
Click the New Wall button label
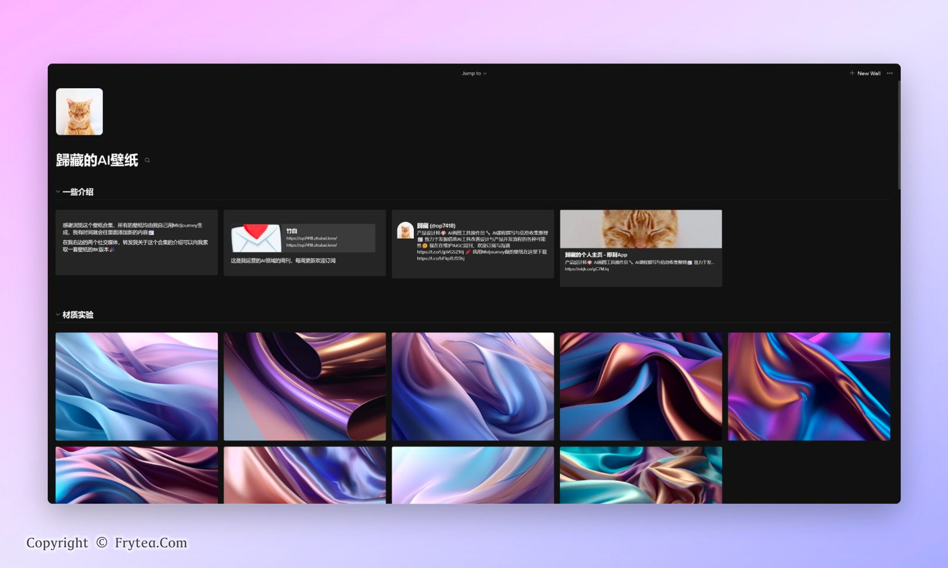pyautogui.click(x=868, y=73)
